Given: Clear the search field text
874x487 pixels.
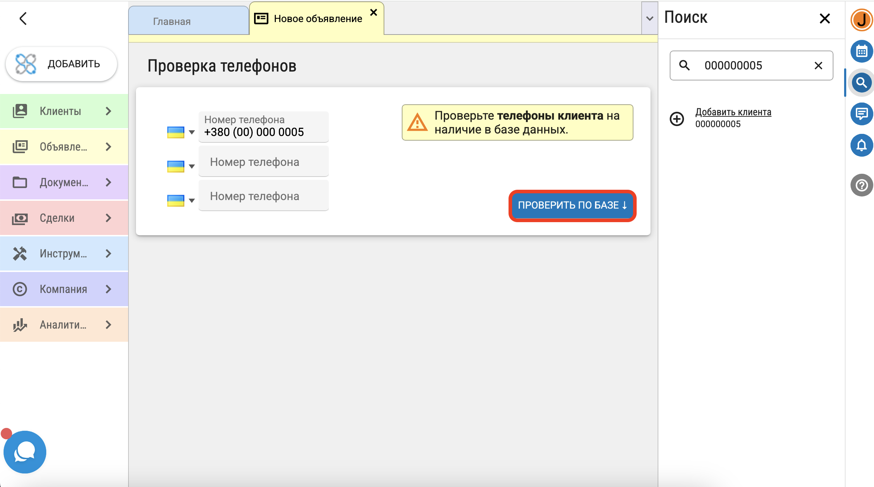Looking at the screenshot, I should pos(818,66).
